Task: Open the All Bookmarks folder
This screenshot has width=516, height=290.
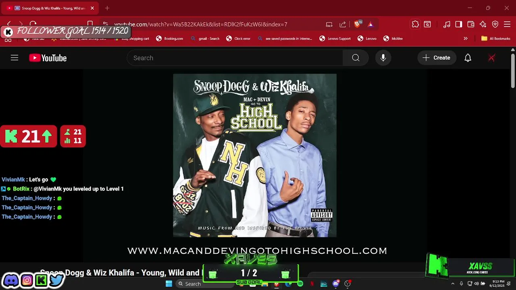Action: (x=496, y=39)
